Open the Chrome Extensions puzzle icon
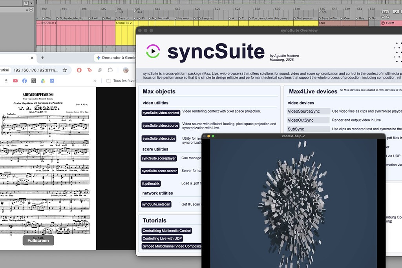The width and height of the screenshot is (402, 268). [110, 70]
